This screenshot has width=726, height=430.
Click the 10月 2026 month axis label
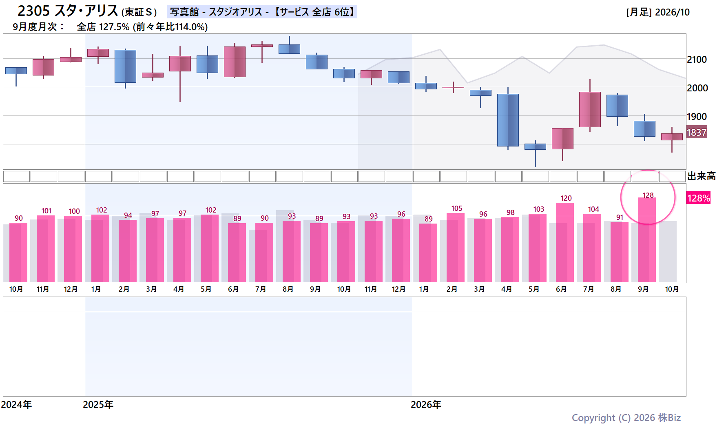672,289
